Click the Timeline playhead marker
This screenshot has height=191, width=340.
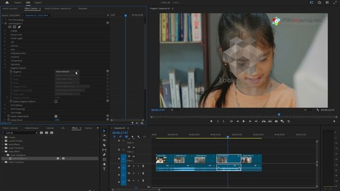point(228,137)
